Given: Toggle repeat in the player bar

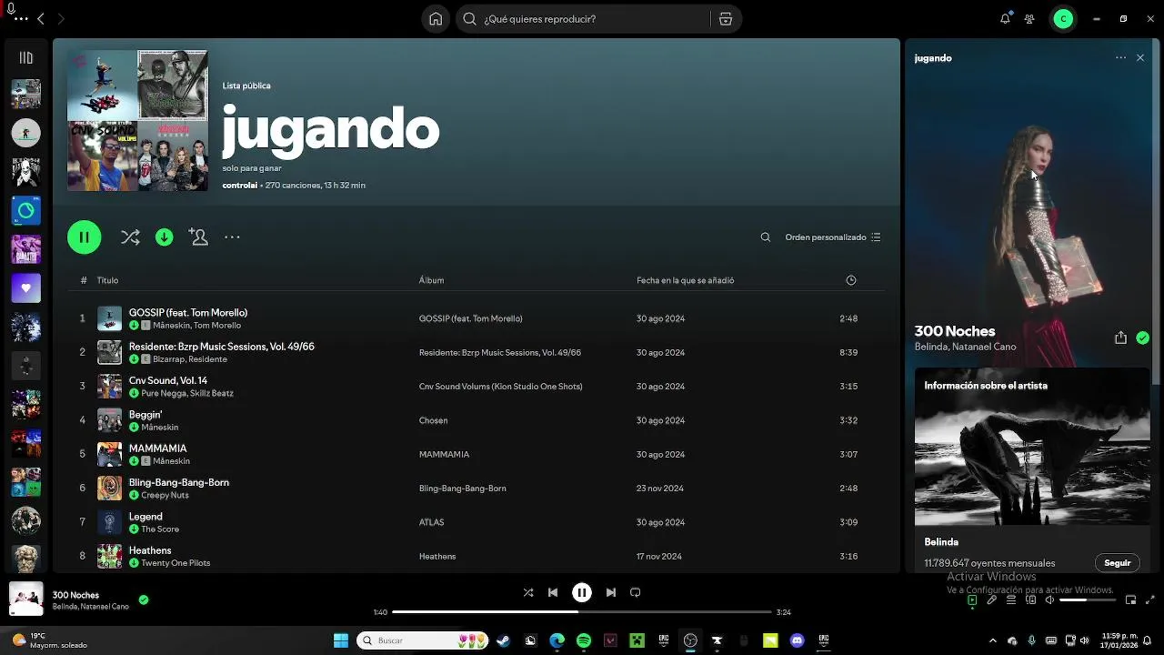Looking at the screenshot, I should pyautogui.click(x=636, y=592).
